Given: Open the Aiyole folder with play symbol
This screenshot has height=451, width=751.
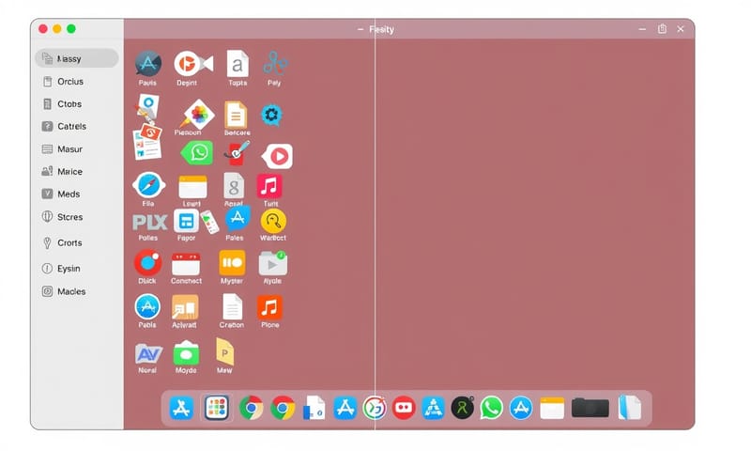Looking at the screenshot, I should [x=272, y=263].
